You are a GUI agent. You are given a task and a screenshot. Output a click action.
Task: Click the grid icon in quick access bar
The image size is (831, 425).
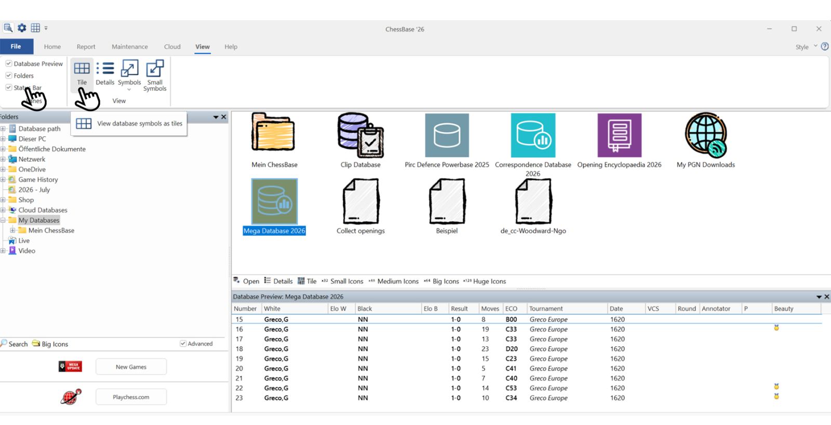point(35,28)
